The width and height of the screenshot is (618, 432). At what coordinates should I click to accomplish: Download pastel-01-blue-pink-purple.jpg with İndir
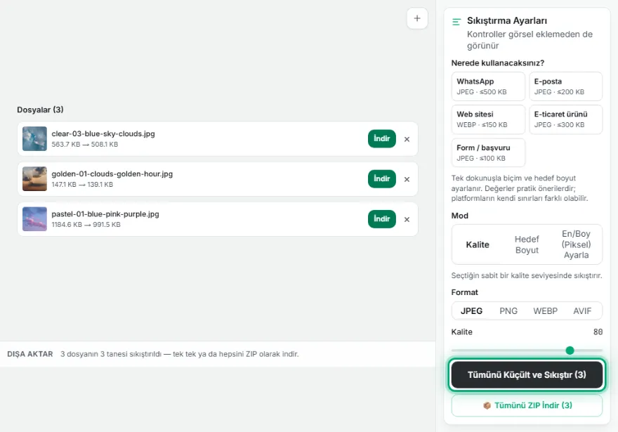381,219
